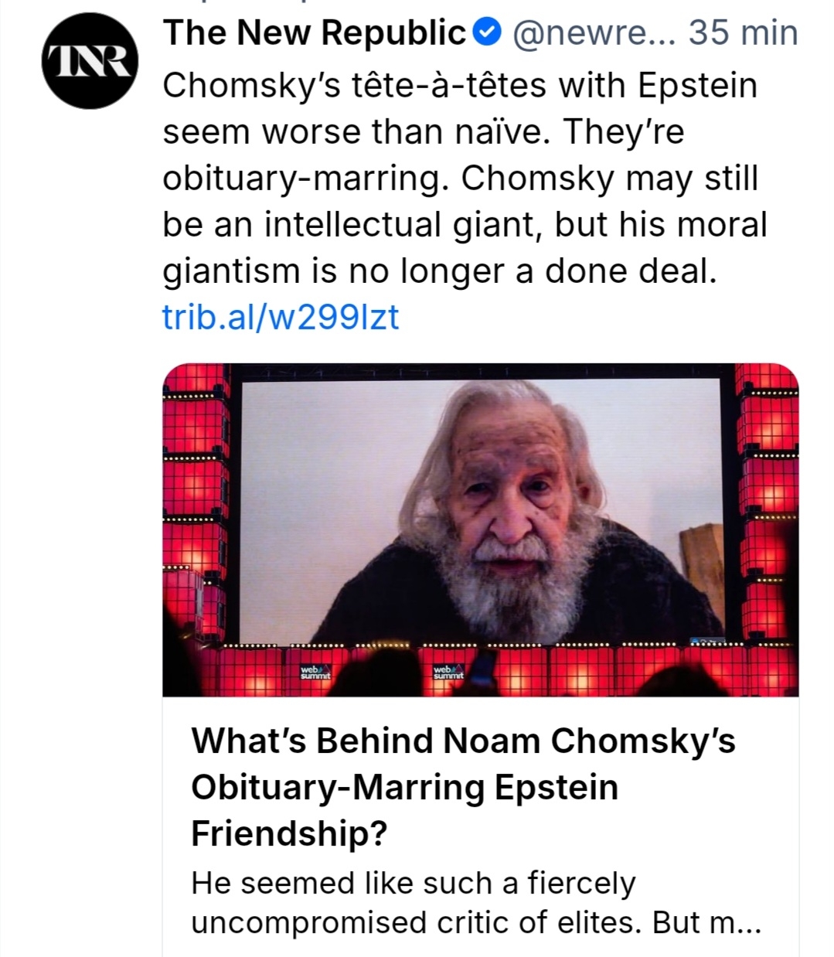834x957 pixels.
Task: Click the card headline "What's Behind Noam Chomsky's"
Action: pyautogui.click(x=463, y=741)
